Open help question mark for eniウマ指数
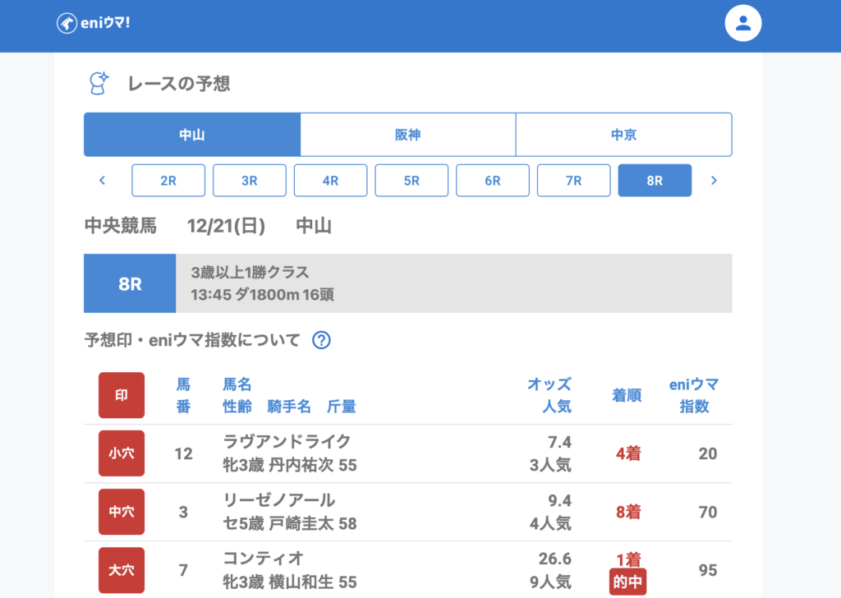This screenshot has height=598, width=841. pos(321,340)
